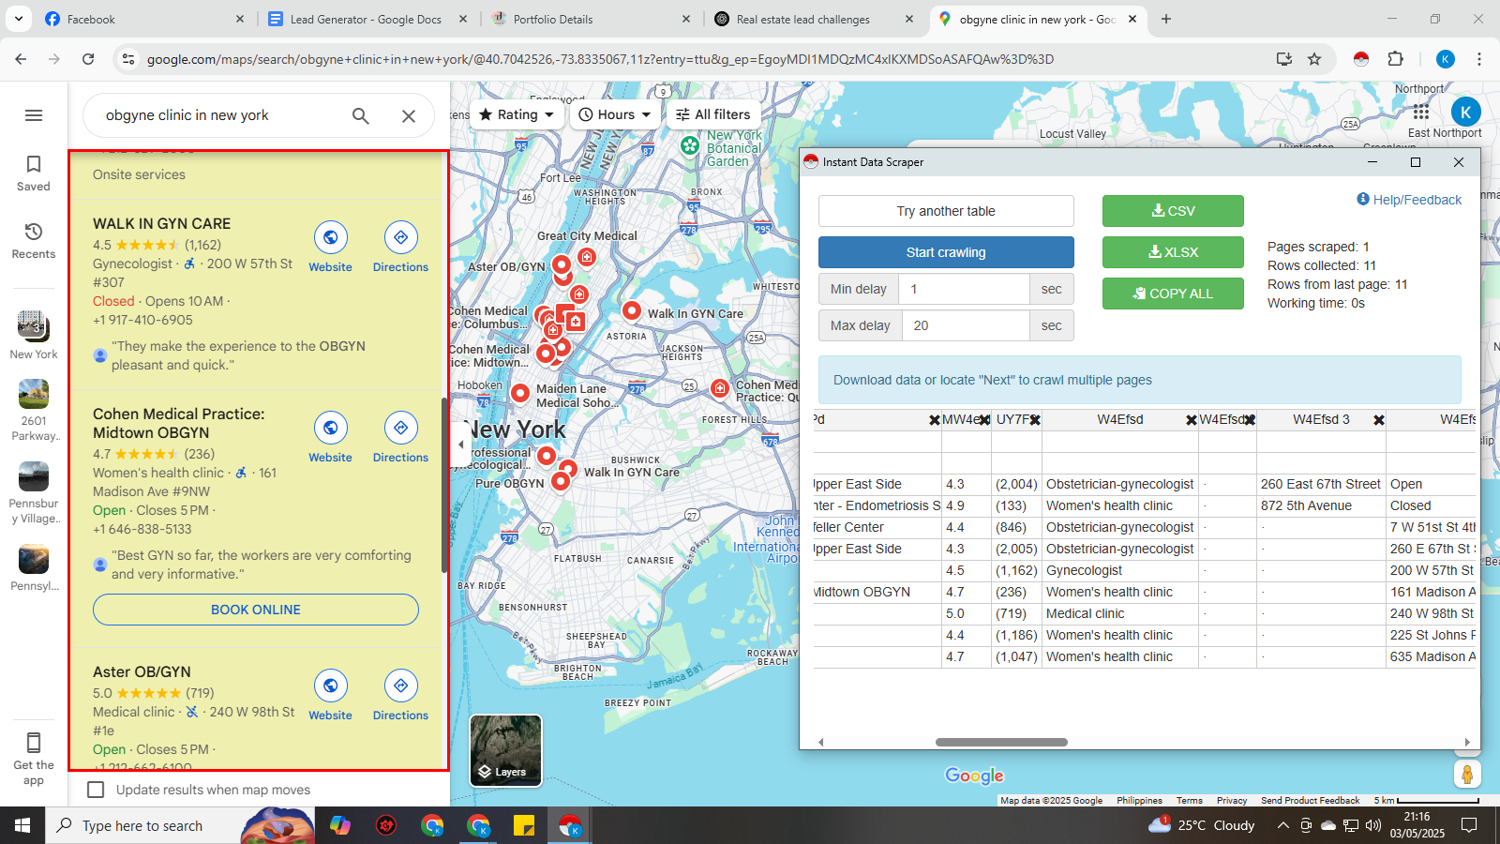This screenshot has width=1500, height=844.
Task: Open the Recents sidebar icon
Action: 34,241
